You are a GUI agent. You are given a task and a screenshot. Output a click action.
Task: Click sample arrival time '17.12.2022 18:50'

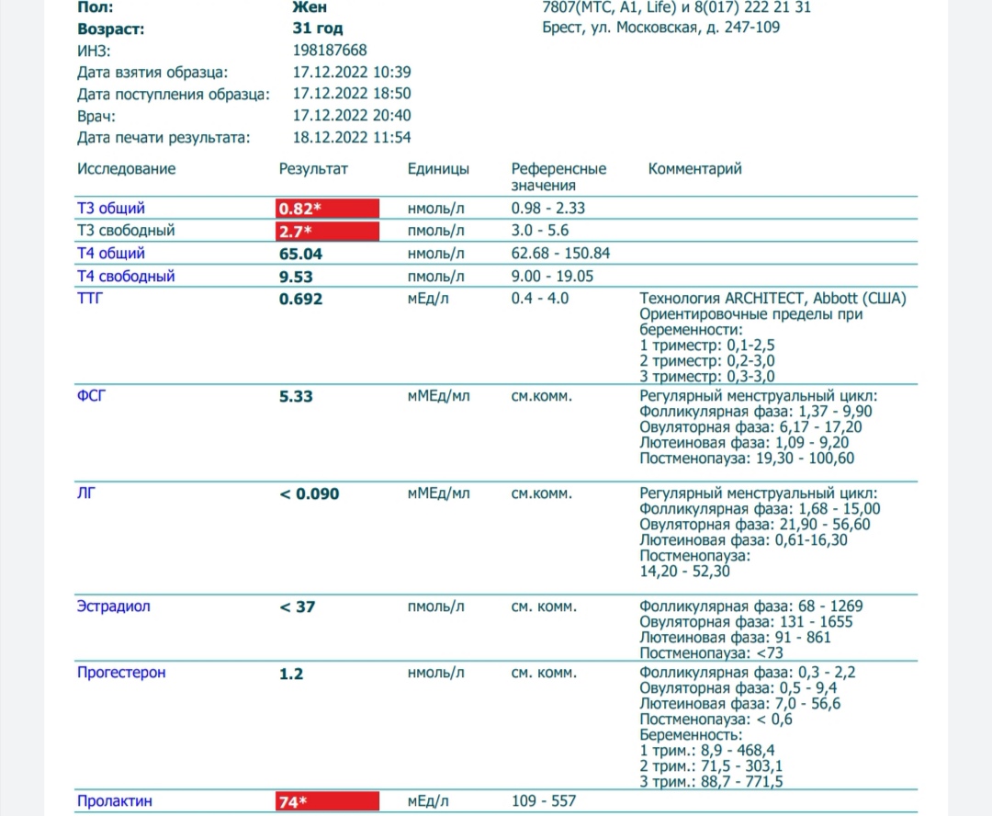click(x=352, y=94)
